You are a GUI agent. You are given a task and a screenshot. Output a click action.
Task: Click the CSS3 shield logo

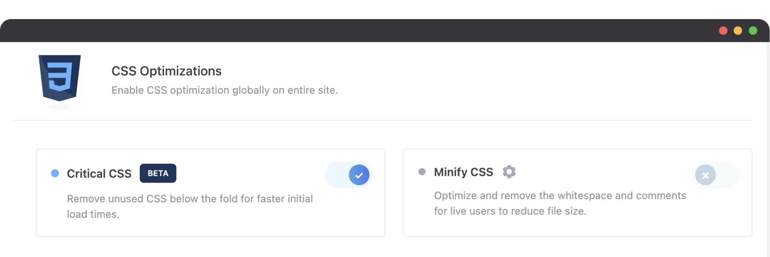[60, 78]
